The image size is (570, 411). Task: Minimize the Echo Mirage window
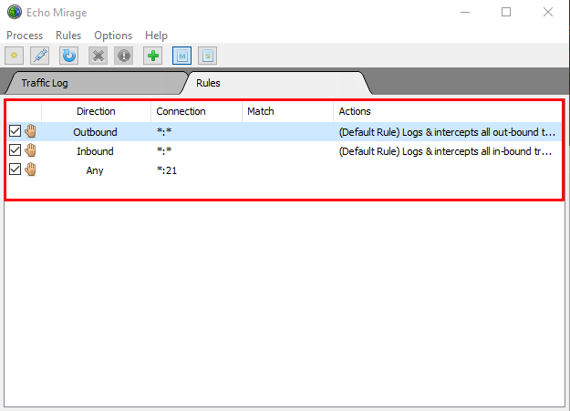465,12
